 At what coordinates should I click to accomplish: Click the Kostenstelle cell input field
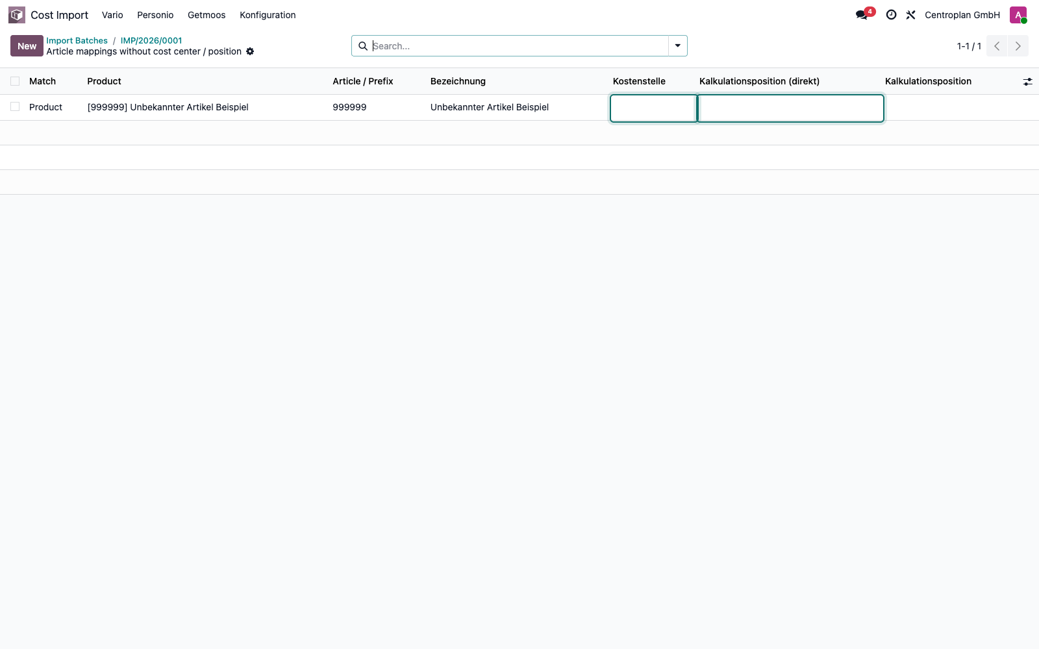tap(653, 108)
